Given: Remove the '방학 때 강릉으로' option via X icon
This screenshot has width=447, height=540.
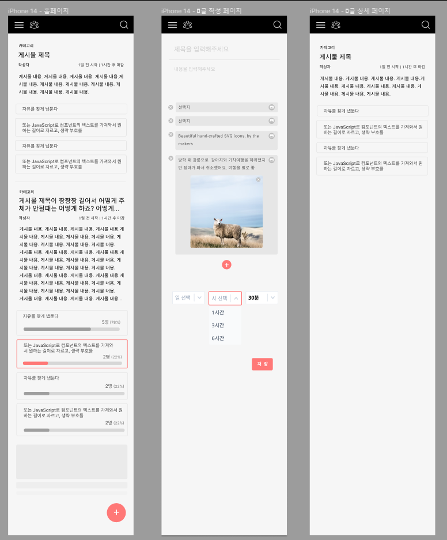Looking at the screenshot, I should click(x=171, y=158).
